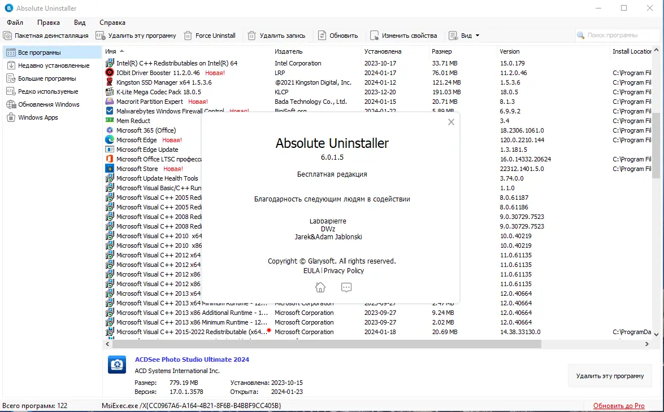Image resolution: width=664 pixels, height=412 pixels.
Task: Click the Malwarebytes Windows Firewall Control icon
Action: [x=110, y=111]
